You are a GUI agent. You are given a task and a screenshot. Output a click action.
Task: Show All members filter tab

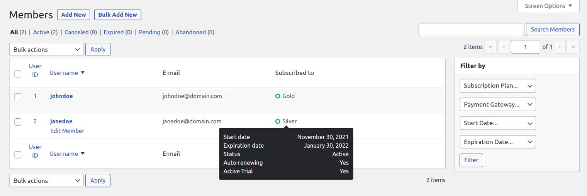coord(13,33)
